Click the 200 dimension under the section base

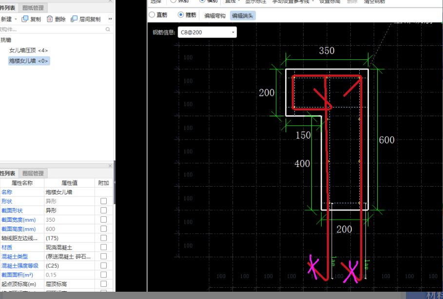pos(344,229)
